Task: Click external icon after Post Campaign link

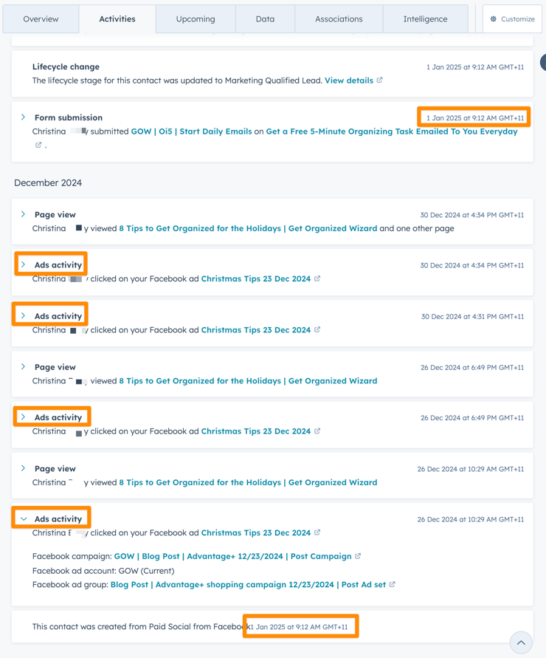Action: point(358,555)
